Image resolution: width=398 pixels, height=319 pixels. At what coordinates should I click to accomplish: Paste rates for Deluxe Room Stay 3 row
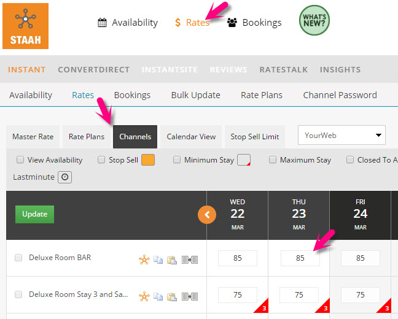click(x=172, y=297)
